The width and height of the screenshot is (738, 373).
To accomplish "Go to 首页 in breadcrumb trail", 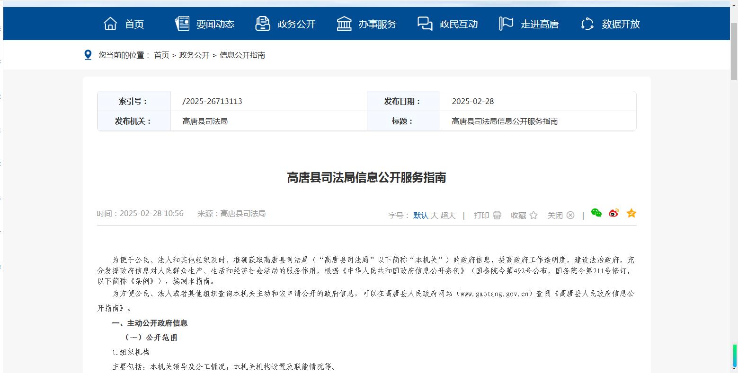I will pos(161,55).
